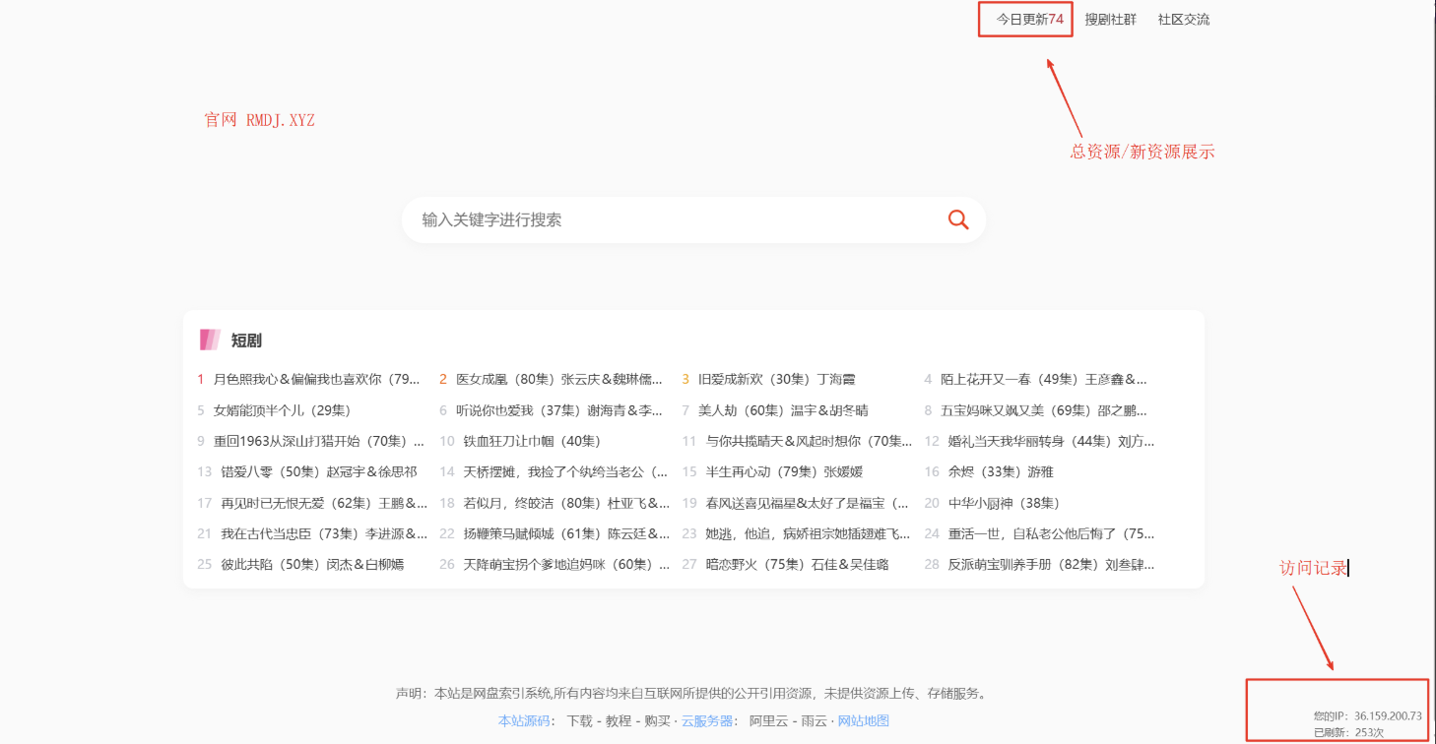1436x744 pixels.
Task: Open the 搜剧社群 nav link
Action: [1110, 19]
